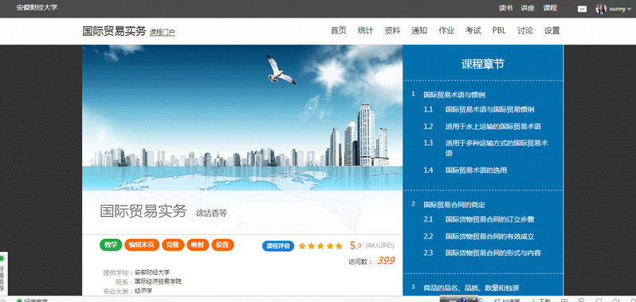Open the 讨论 tab
636x302 pixels.
click(525, 30)
